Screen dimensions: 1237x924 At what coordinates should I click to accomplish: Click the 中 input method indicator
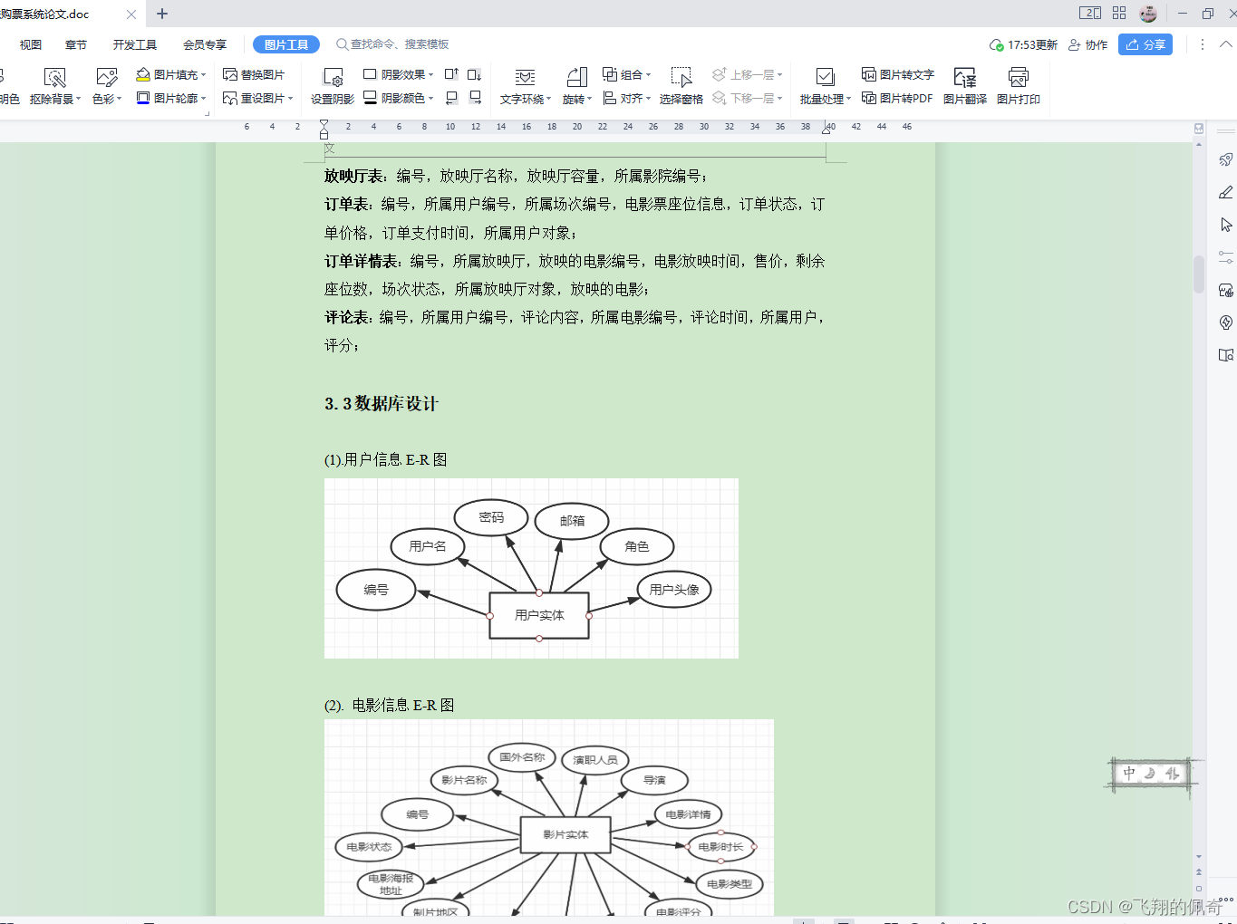(1129, 773)
